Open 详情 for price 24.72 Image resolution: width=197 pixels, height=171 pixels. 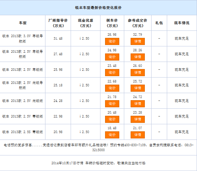pos(138,104)
